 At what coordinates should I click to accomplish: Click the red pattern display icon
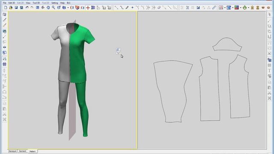click(221, 8)
